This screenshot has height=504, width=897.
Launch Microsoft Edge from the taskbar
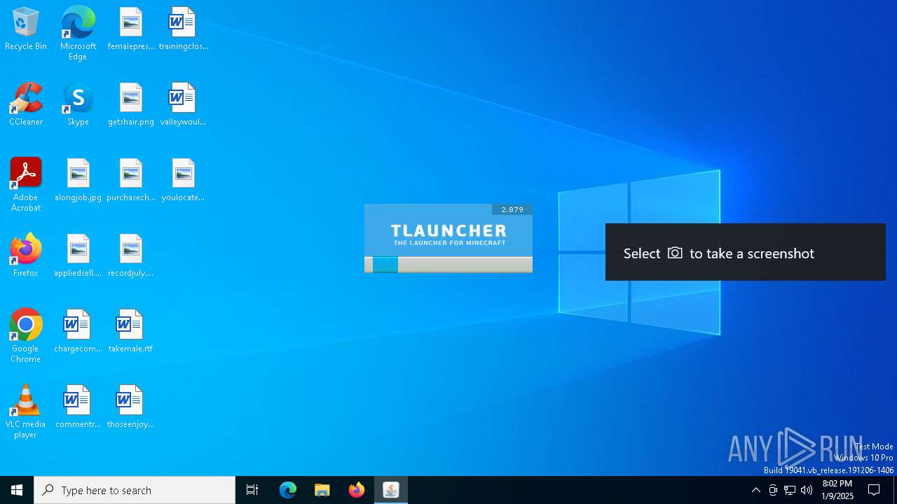[x=288, y=490]
